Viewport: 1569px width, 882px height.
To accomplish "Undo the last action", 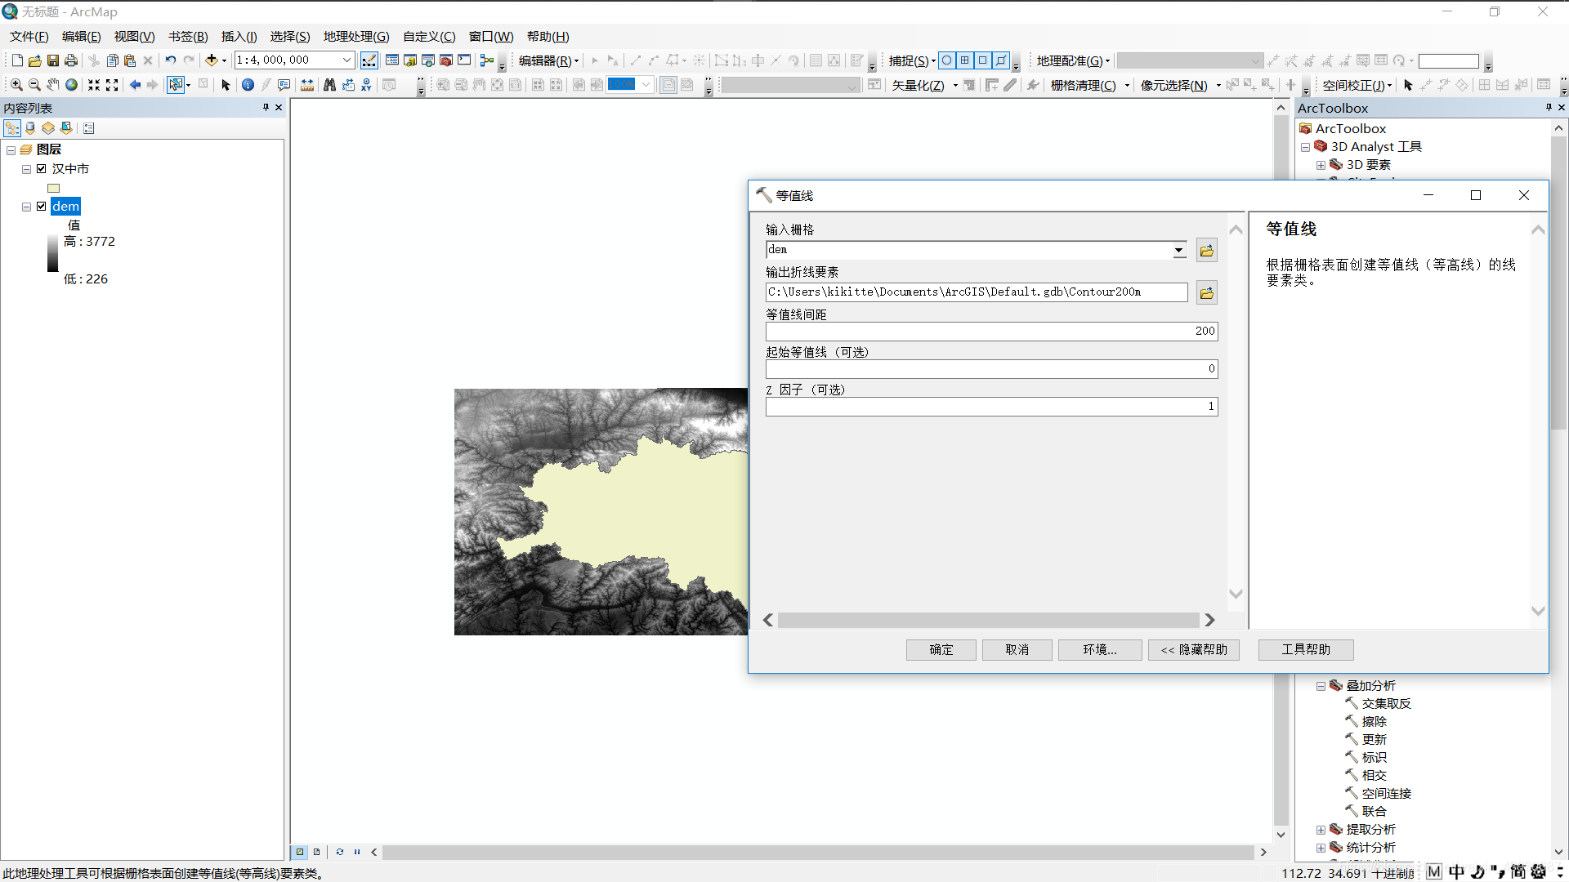I will pyautogui.click(x=170, y=60).
